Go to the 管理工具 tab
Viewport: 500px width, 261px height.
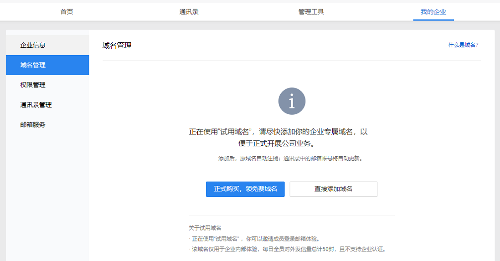(x=311, y=12)
